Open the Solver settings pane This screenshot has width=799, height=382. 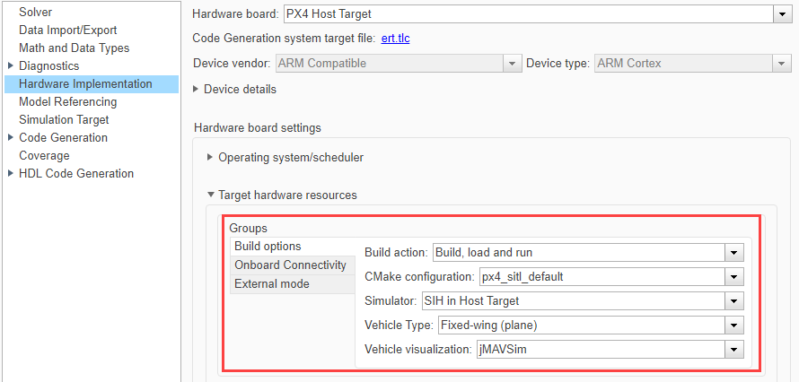coord(35,13)
